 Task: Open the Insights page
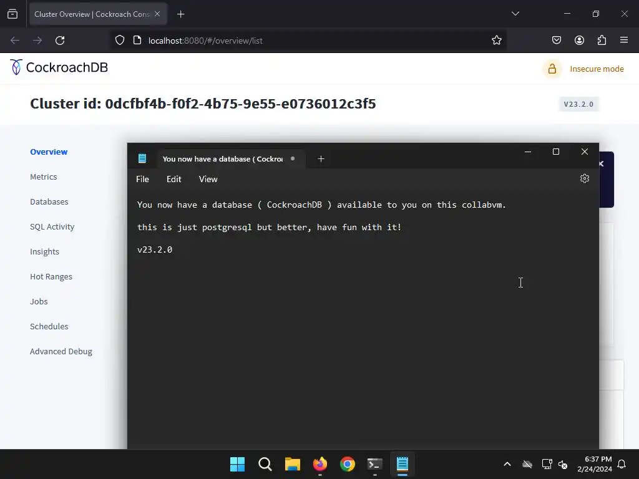[44, 252]
